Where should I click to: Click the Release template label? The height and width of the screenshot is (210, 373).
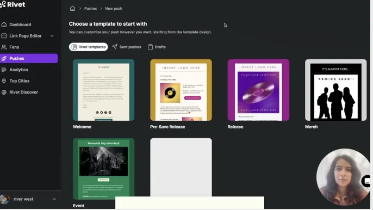tap(235, 127)
